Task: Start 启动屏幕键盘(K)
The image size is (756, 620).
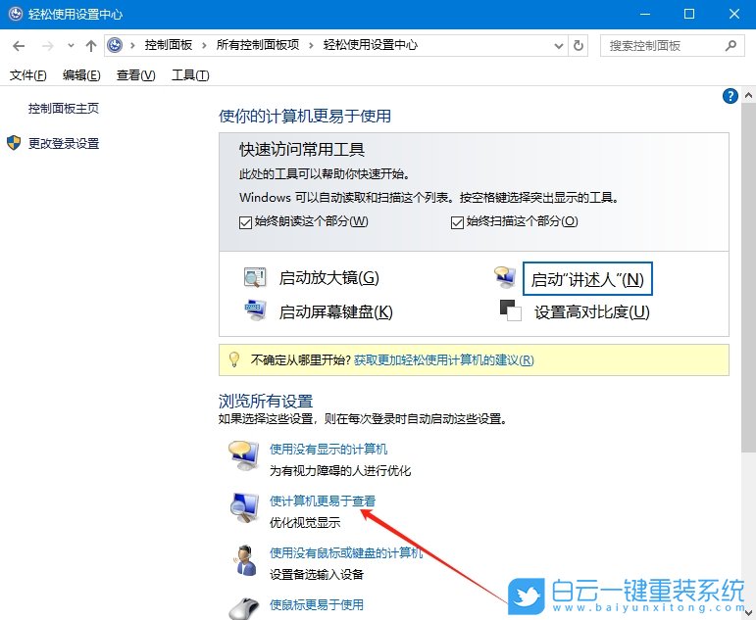Action: [335, 312]
